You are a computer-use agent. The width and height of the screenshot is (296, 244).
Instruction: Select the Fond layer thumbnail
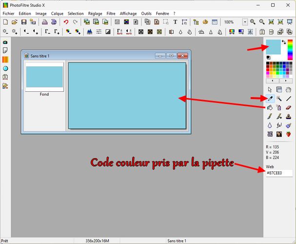point(44,77)
